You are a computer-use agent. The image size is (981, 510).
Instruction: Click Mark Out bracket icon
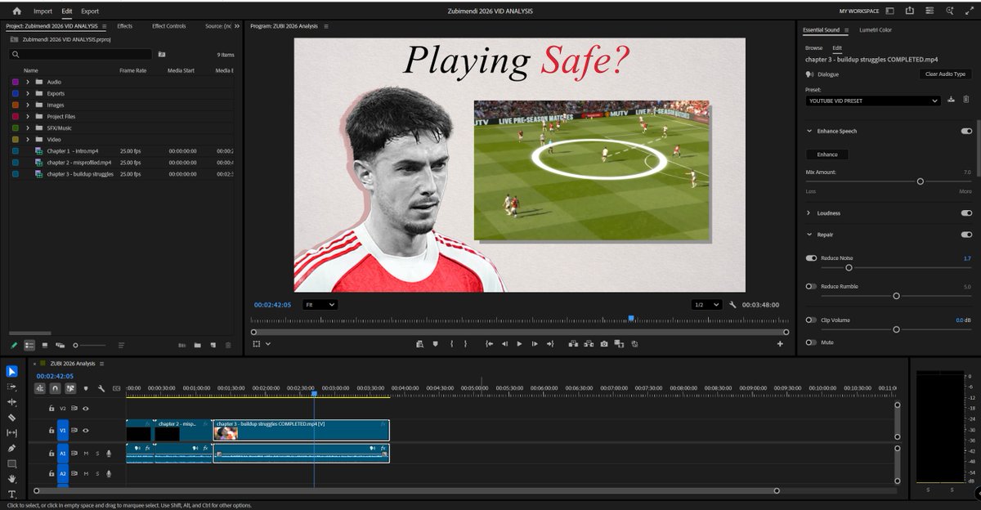[x=467, y=344]
